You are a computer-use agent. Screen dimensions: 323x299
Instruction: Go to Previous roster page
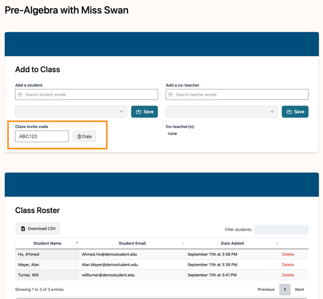coord(266,289)
